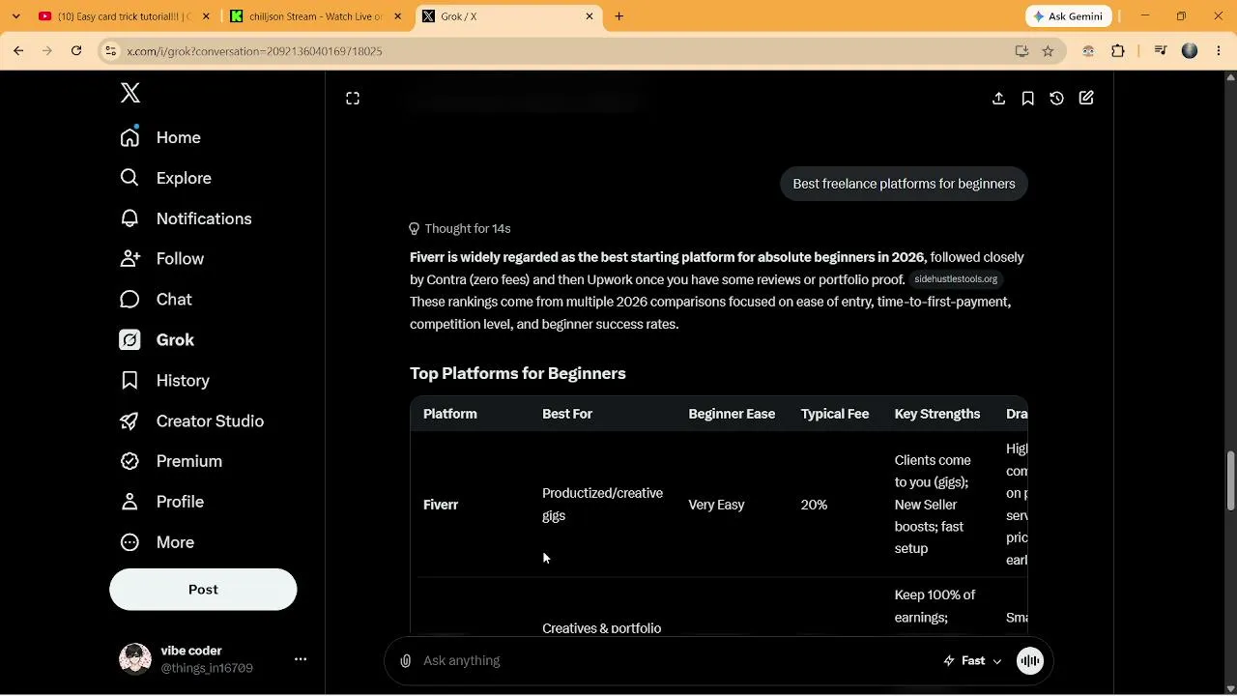
Task: Open Explore from the sidebar
Action: tap(165, 178)
